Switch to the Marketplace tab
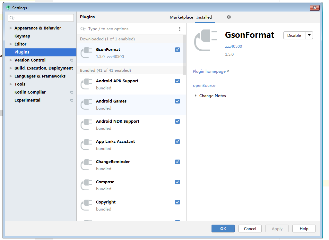329x240 pixels. click(x=181, y=17)
